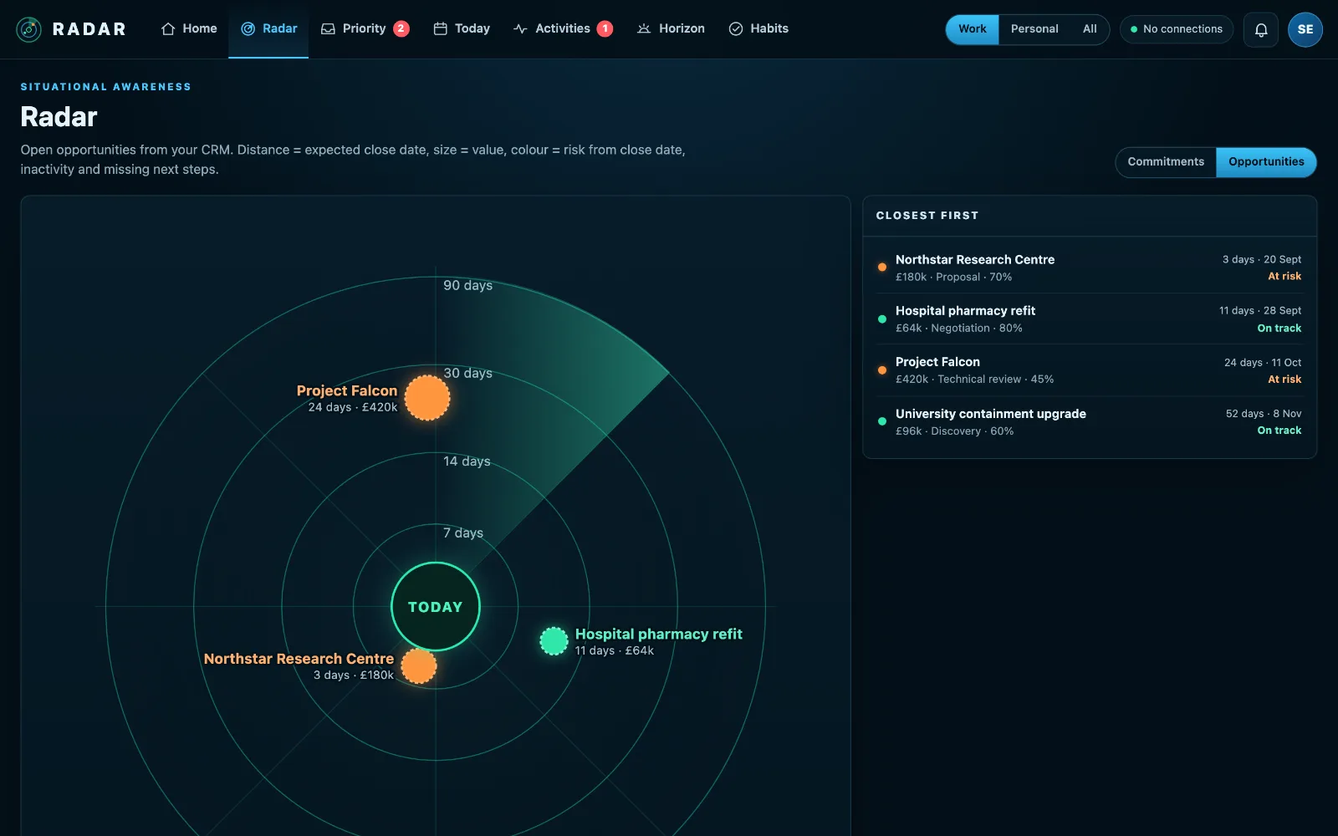The width and height of the screenshot is (1338, 836).
Task: Click the '52 days · 8 Nov' date
Action: click(1264, 414)
